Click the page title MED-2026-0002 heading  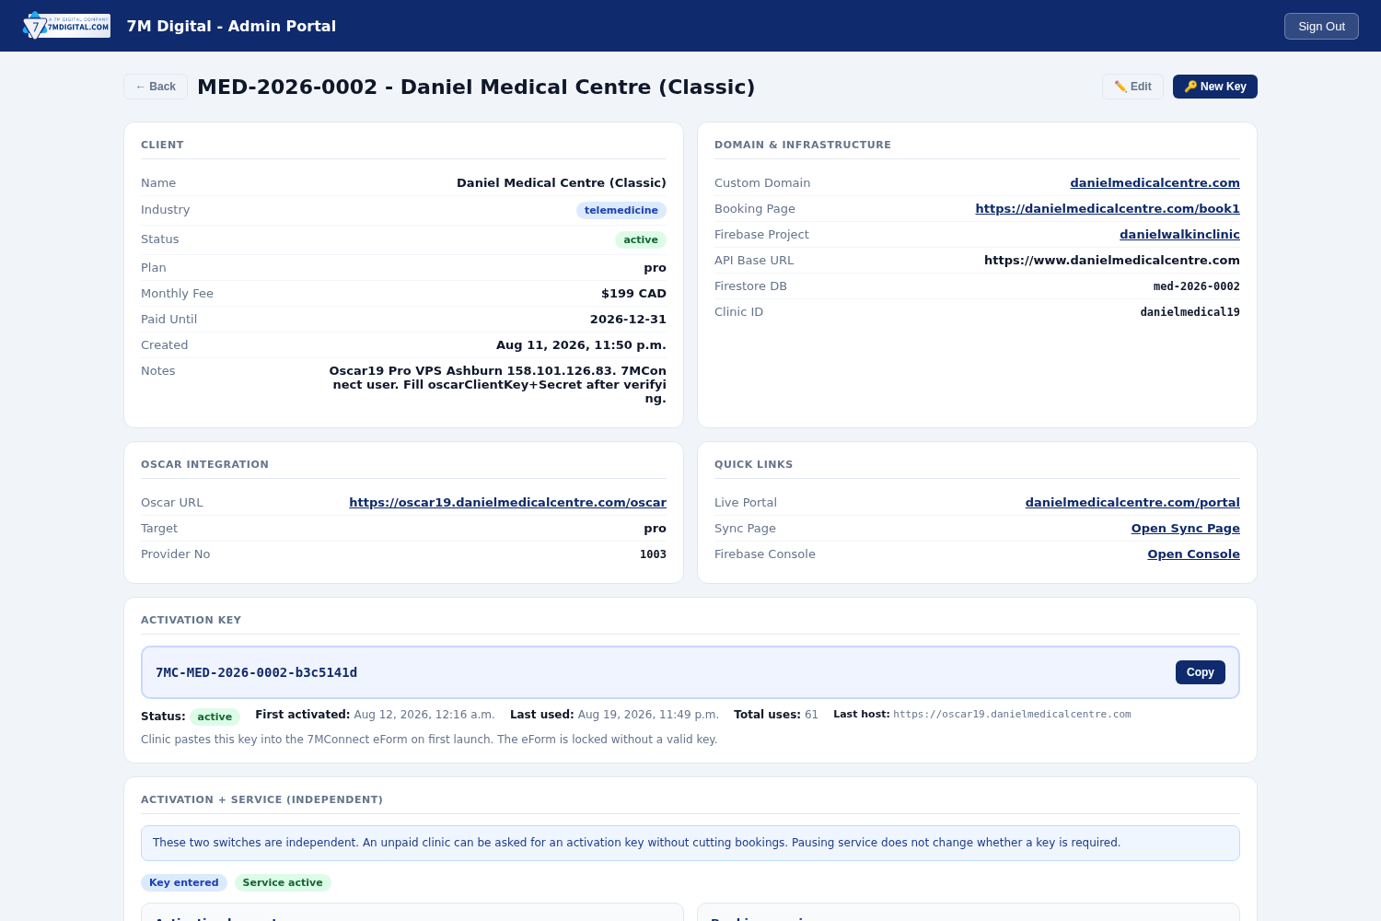(x=476, y=87)
